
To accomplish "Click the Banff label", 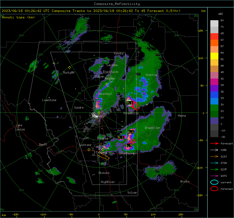I will click(x=43, y=144).
